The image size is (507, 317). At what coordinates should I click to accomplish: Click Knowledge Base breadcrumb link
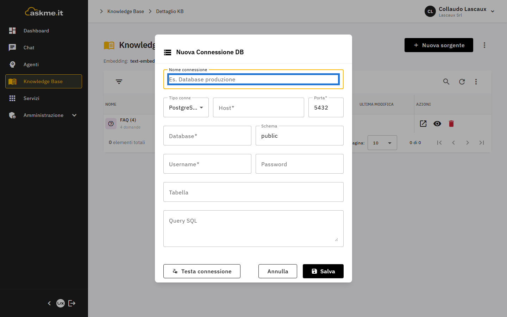pos(126,11)
